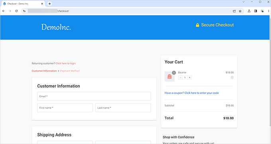Bookmark this page with the star icon

[x=240, y=11]
